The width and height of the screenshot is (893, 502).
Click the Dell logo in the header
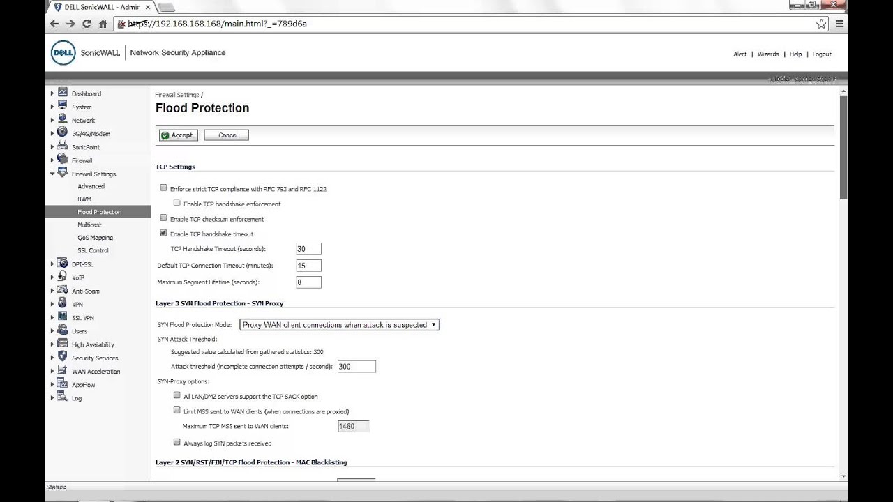(63, 53)
